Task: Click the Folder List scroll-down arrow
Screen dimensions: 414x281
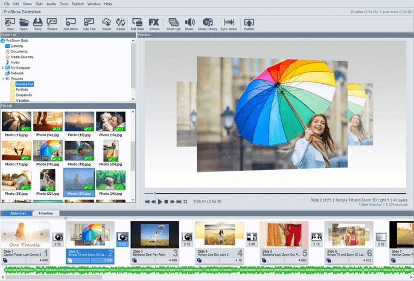Action: pyautogui.click(x=133, y=99)
